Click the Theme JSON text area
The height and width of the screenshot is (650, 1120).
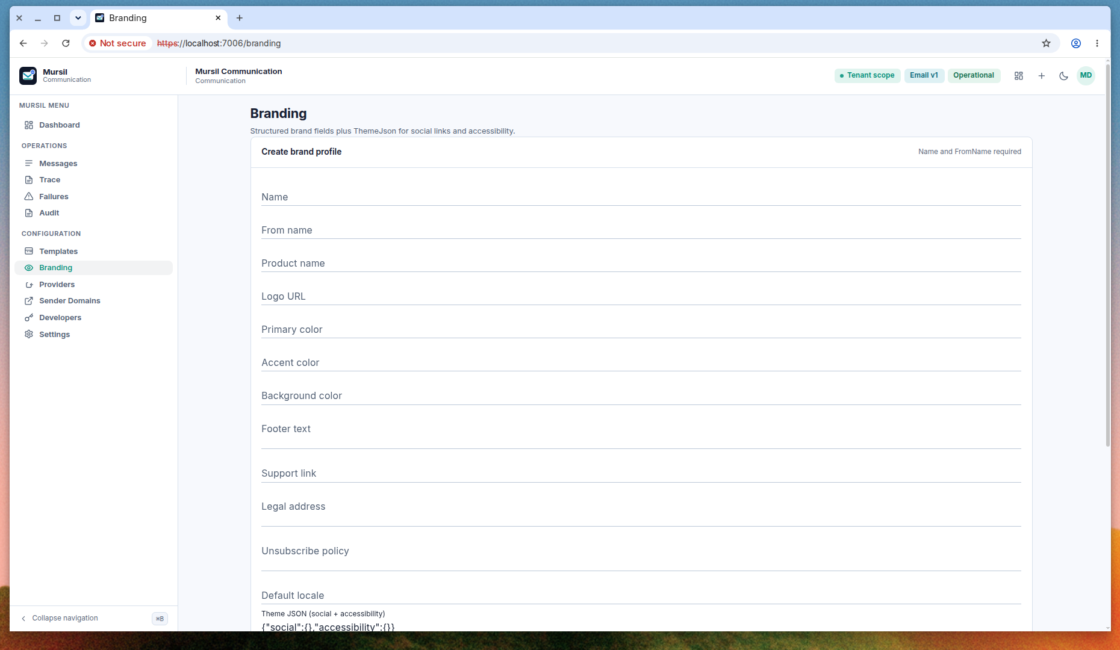(641, 626)
